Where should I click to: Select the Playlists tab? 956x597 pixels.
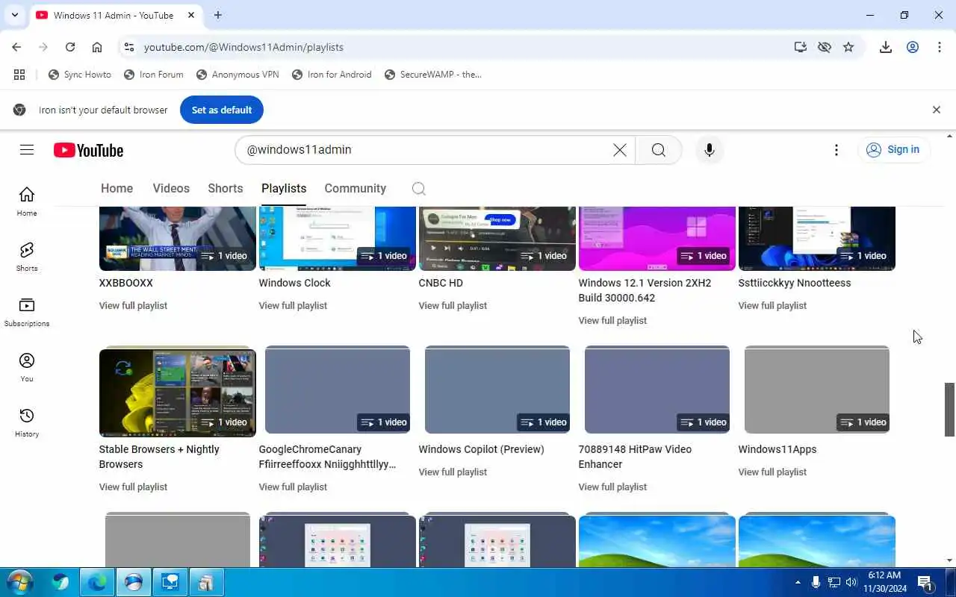click(284, 188)
